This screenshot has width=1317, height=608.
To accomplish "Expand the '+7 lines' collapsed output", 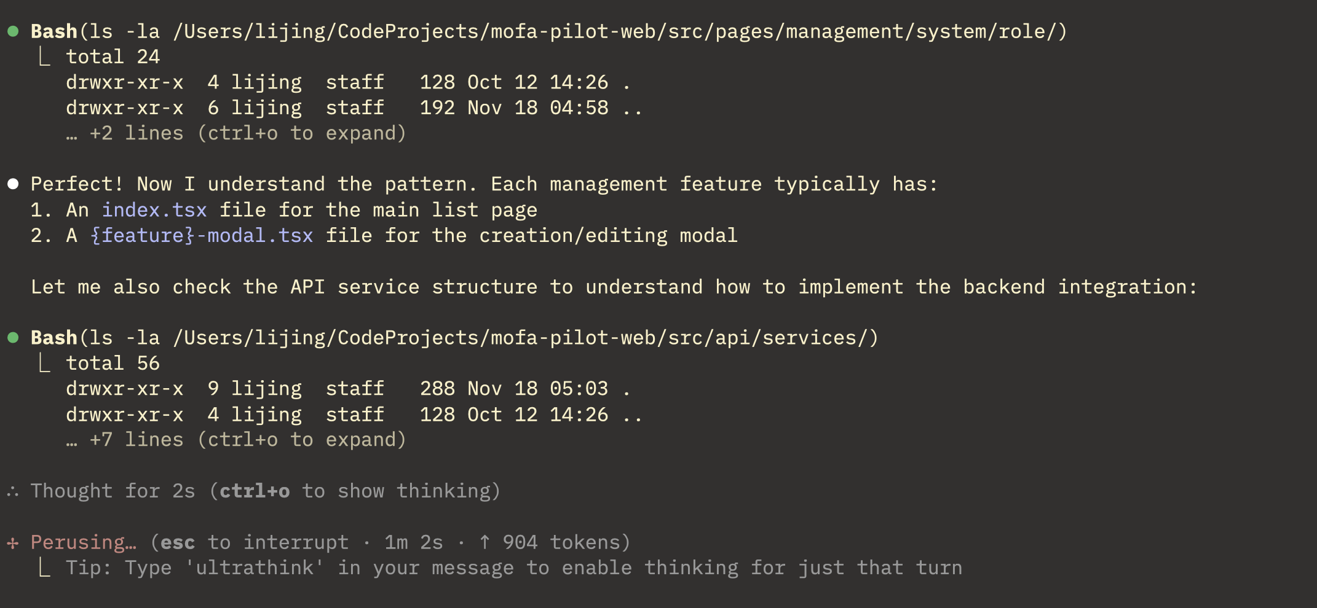I will coord(236,440).
